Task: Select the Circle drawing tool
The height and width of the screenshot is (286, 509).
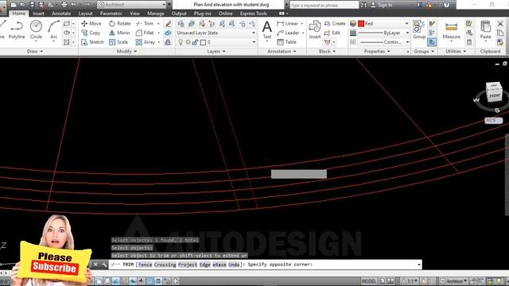Action: [36, 29]
